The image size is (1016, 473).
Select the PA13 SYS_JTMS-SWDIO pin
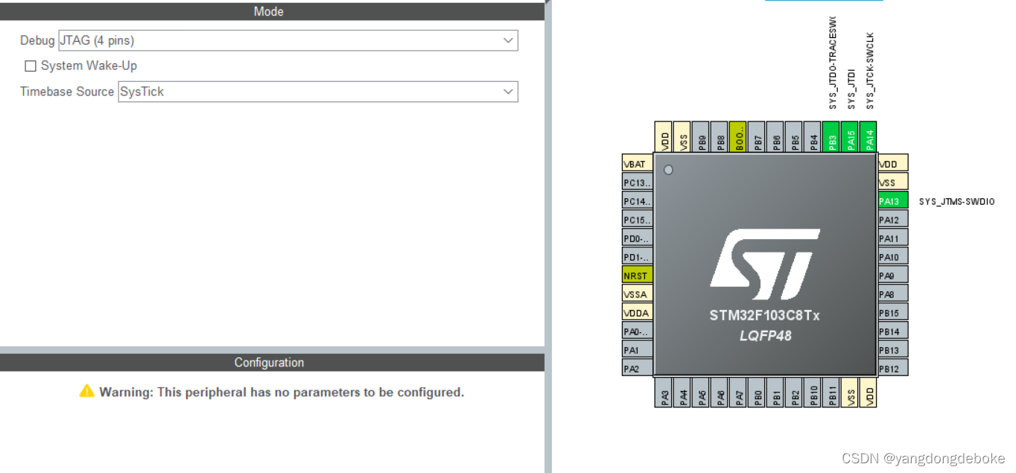(x=891, y=200)
